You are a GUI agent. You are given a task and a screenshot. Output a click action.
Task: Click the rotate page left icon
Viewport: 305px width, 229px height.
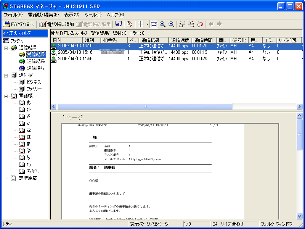[x=182, y=24]
